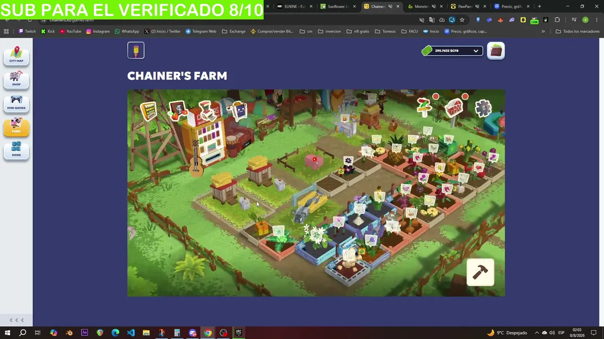Open the Exchange bookmarks folder
This screenshot has height=339, width=604.
tap(234, 32)
